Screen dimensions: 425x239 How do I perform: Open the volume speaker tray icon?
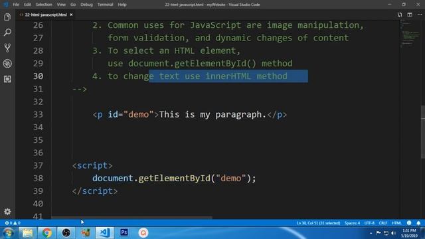[393, 233]
